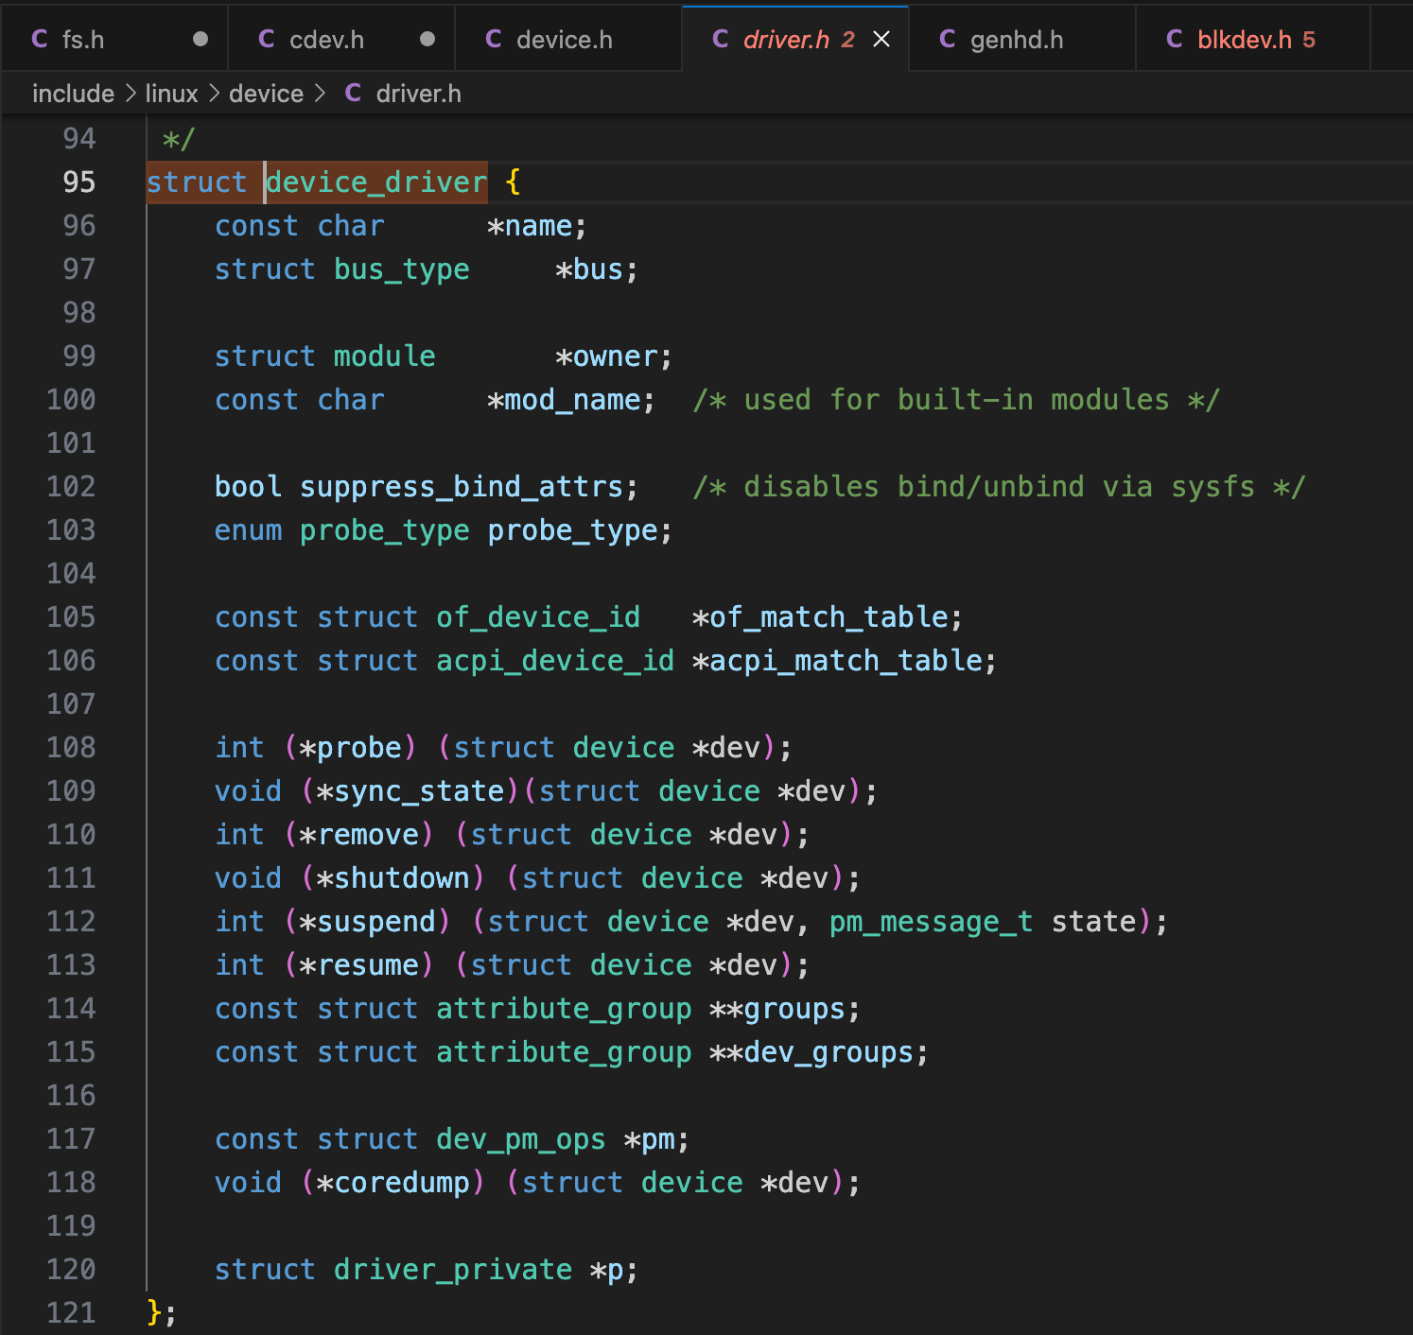
Task: Activate the driver.h tab
Action: point(795,39)
